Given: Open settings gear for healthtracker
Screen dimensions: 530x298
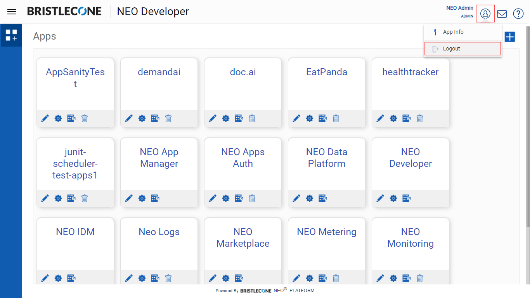Looking at the screenshot, I should coord(393,118).
